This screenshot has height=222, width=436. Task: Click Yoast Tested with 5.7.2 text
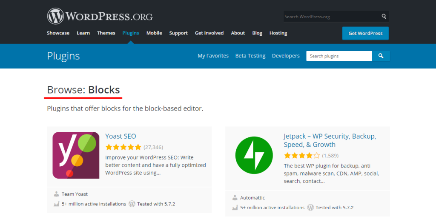pos(156,204)
